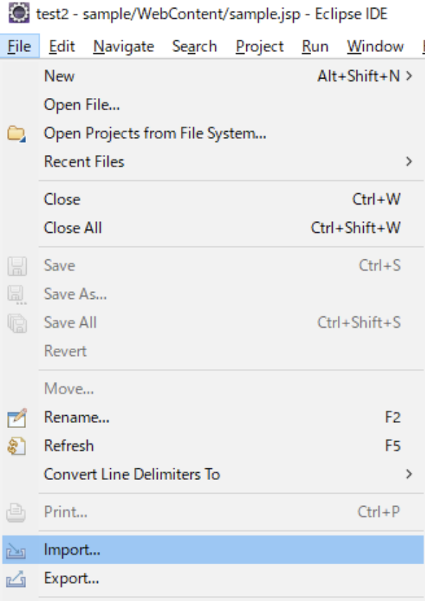Screen dimensions: 425x601
Task: Click the Eclipse IDE application icon
Action: click(x=19, y=13)
